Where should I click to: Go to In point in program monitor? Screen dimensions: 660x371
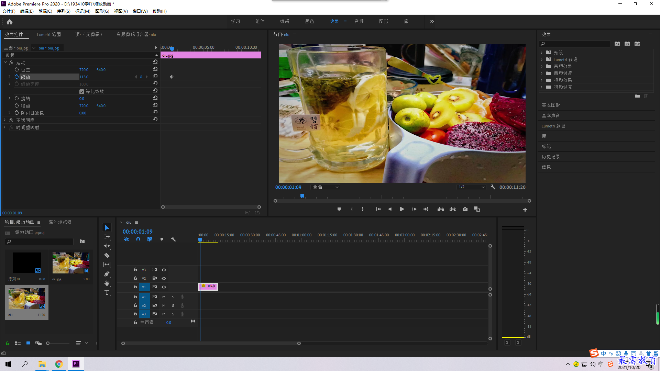click(378, 209)
